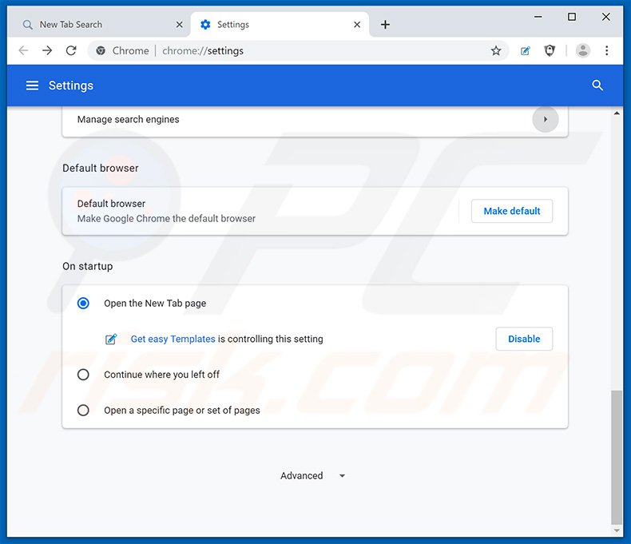Open the Get easy Templates extension icon

pyautogui.click(x=525, y=50)
